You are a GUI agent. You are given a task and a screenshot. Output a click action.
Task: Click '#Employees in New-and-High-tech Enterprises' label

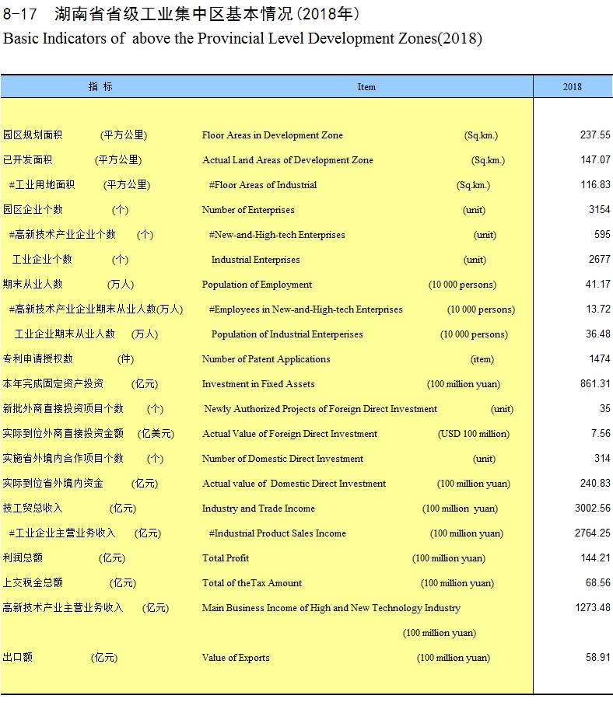pyautogui.click(x=306, y=309)
